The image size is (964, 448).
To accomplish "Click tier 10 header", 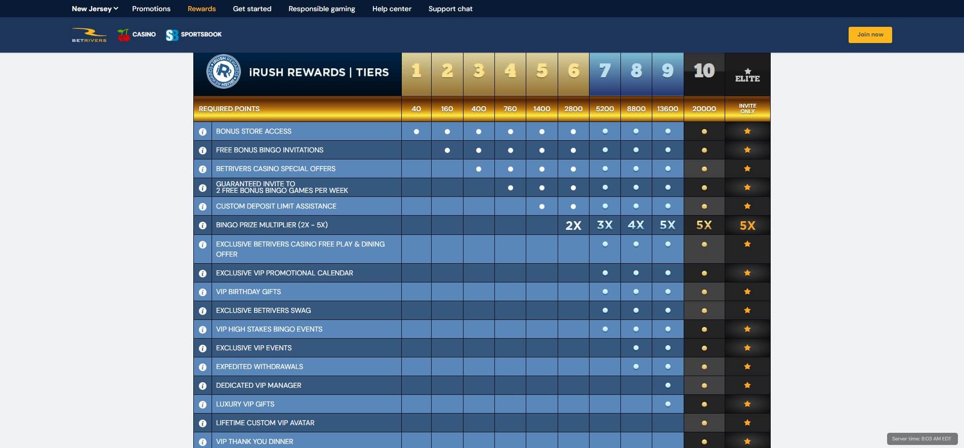I will (x=704, y=74).
